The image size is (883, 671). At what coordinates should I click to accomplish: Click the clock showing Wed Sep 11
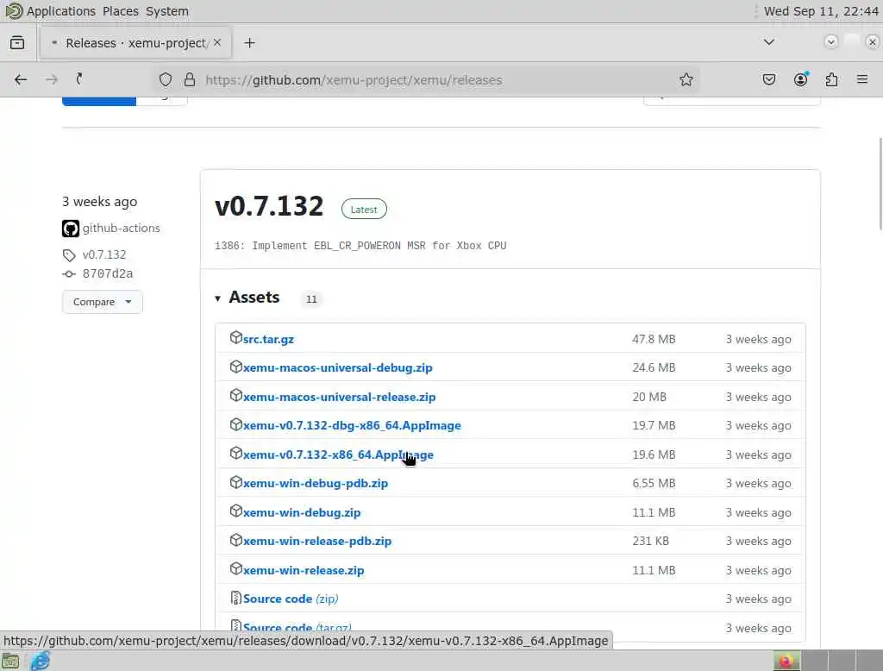click(821, 11)
